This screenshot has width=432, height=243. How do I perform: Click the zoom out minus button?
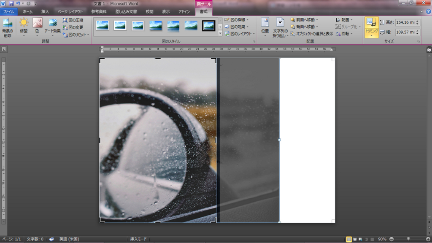[391, 239]
